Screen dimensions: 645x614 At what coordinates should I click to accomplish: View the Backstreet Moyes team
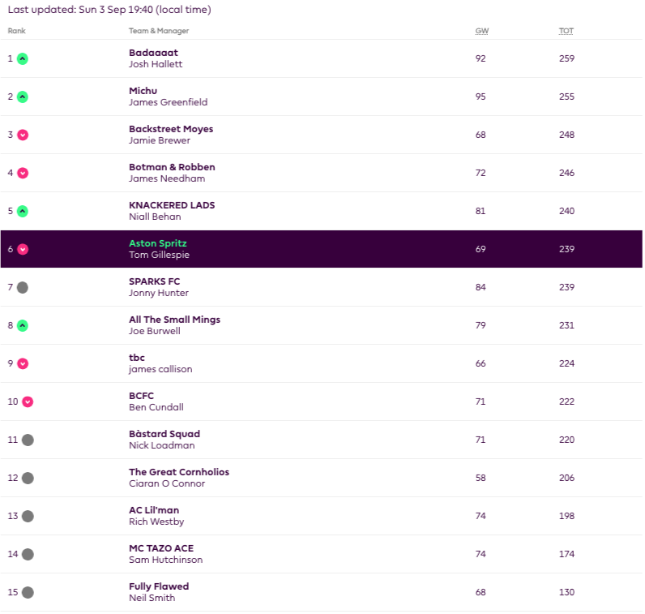[x=171, y=129]
